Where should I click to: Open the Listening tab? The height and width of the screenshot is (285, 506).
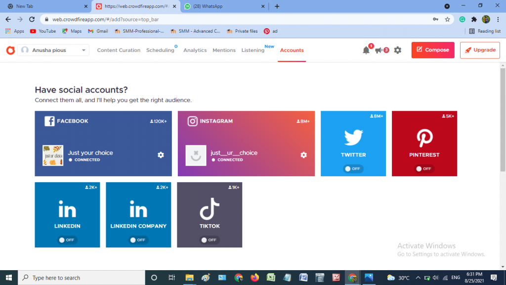pos(253,50)
